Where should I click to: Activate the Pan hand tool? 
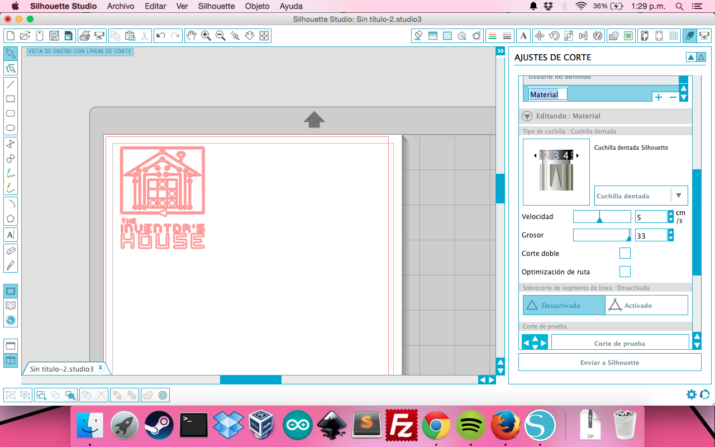click(192, 36)
